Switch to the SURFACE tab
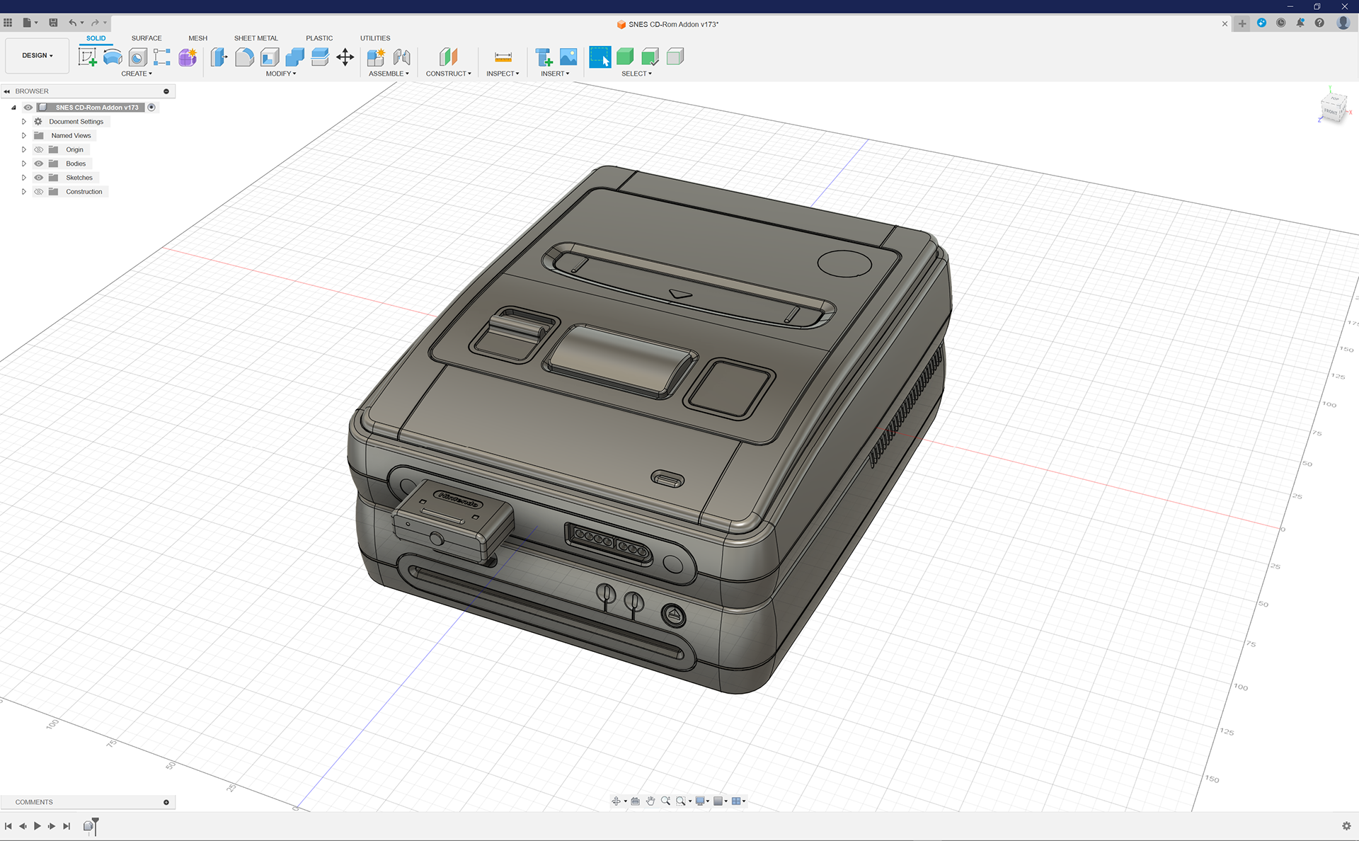1359x841 pixels. (x=147, y=38)
